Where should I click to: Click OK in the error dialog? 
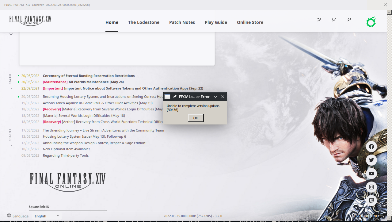tap(196, 118)
